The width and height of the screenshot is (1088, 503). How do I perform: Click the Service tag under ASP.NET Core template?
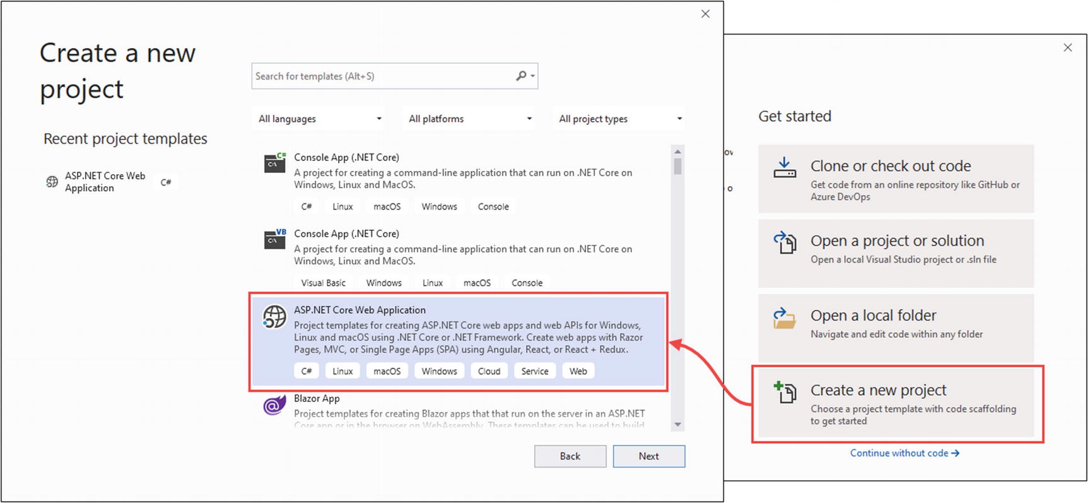coord(535,371)
